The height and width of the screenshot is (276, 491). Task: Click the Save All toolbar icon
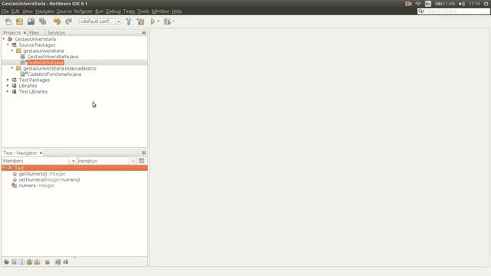coord(43,21)
